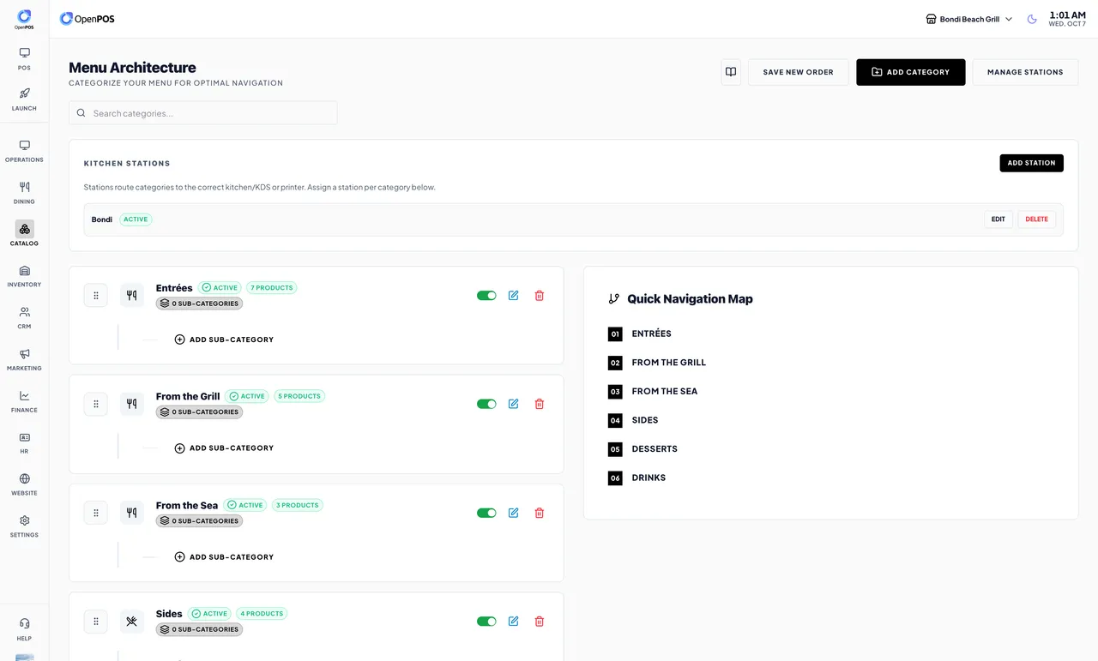
Task: Disable the Entrées category toggle
Action: pos(486,296)
